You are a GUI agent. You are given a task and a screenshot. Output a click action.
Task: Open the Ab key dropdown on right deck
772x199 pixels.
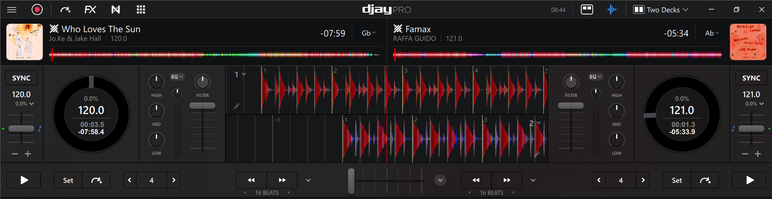tap(712, 33)
